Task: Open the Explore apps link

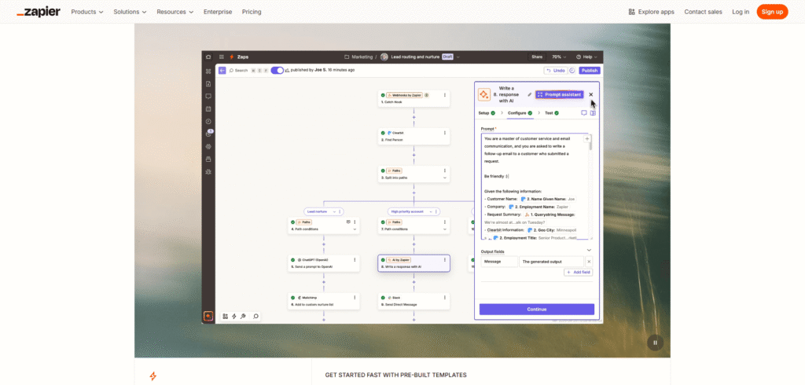Action: coord(652,12)
